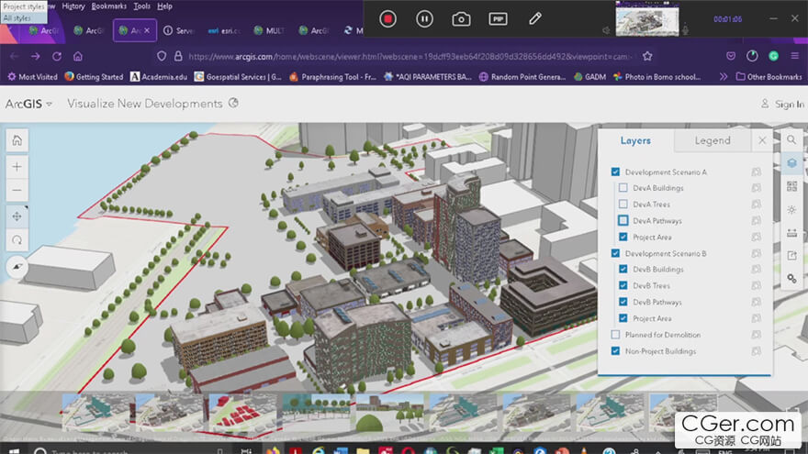Zoom to Planned for Demolition layer extent
The width and height of the screenshot is (808, 454).
click(756, 335)
